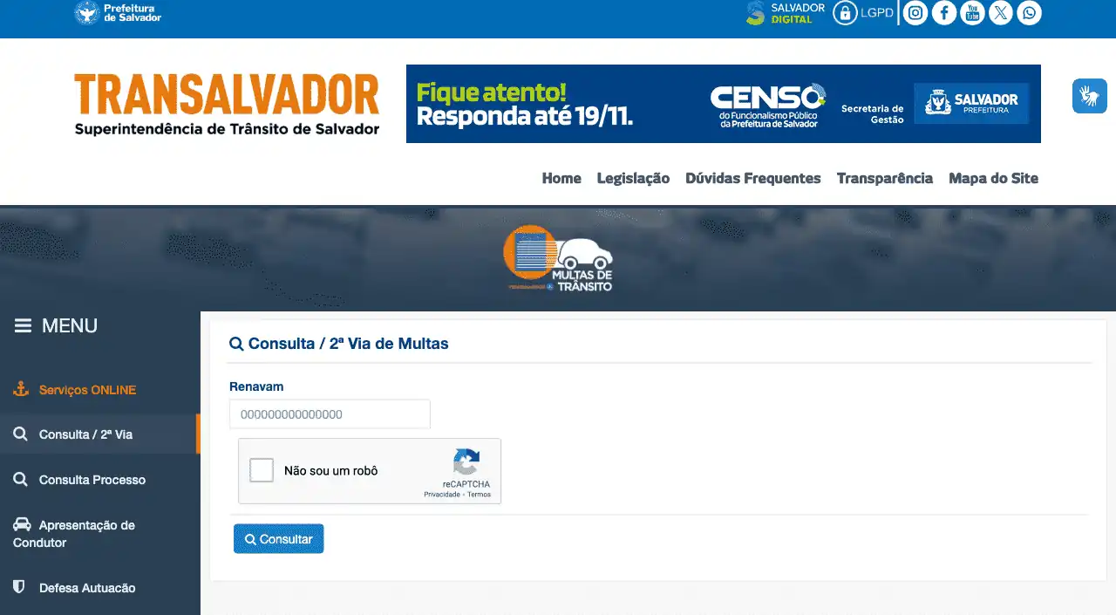
Task: Open Home in the navigation menu
Action: pos(561,178)
